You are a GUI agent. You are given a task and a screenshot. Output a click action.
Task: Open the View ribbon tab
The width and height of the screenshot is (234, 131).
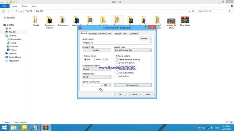click(x=34, y=6)
